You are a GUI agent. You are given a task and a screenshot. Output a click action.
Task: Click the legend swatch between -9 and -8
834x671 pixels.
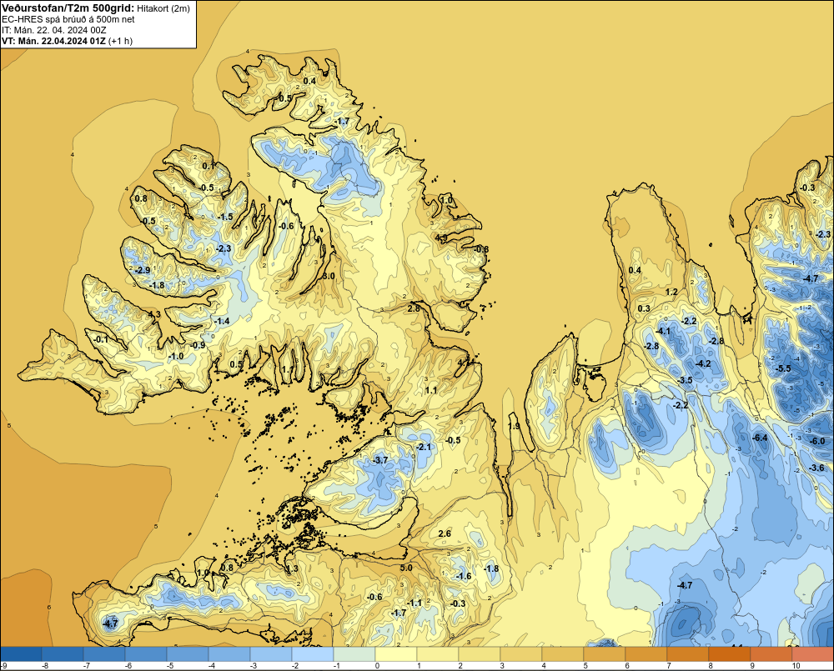coord(21,654)
